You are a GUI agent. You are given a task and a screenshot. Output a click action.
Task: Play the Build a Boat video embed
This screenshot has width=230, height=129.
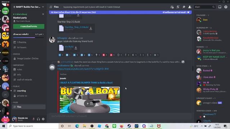click(88, 104)
